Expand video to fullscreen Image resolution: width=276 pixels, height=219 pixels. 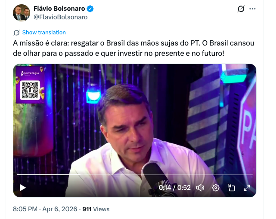pyautogui.click(x=247, y=188)
